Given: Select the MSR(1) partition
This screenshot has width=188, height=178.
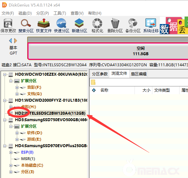Looking at the screenshot, I should coord(28,159).
